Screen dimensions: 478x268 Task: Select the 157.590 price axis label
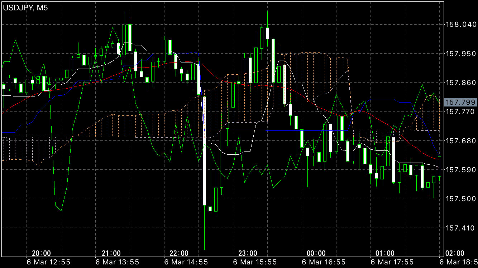(x=460, y=170)
